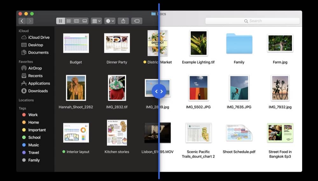Select the Budget spreadsheet file
318x181 pixels.
tap(76, 43)
